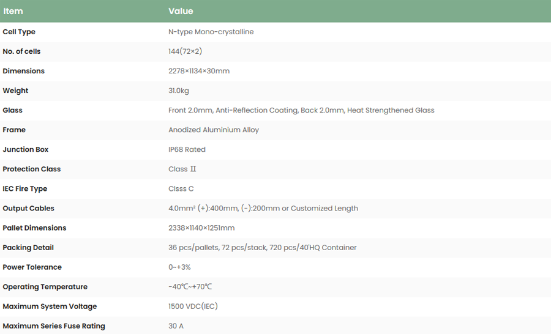Click the Value column header

(181, 11)
